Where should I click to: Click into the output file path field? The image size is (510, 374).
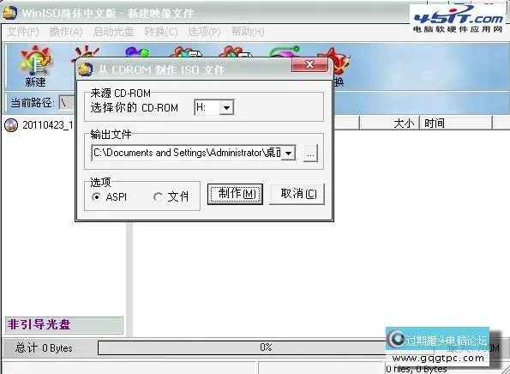186,153
